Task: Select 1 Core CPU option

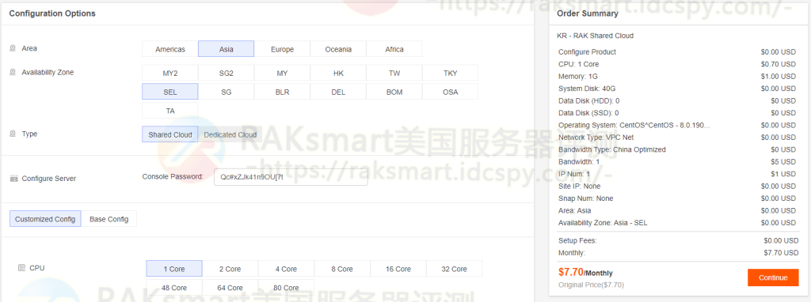Action: point(174,269)
